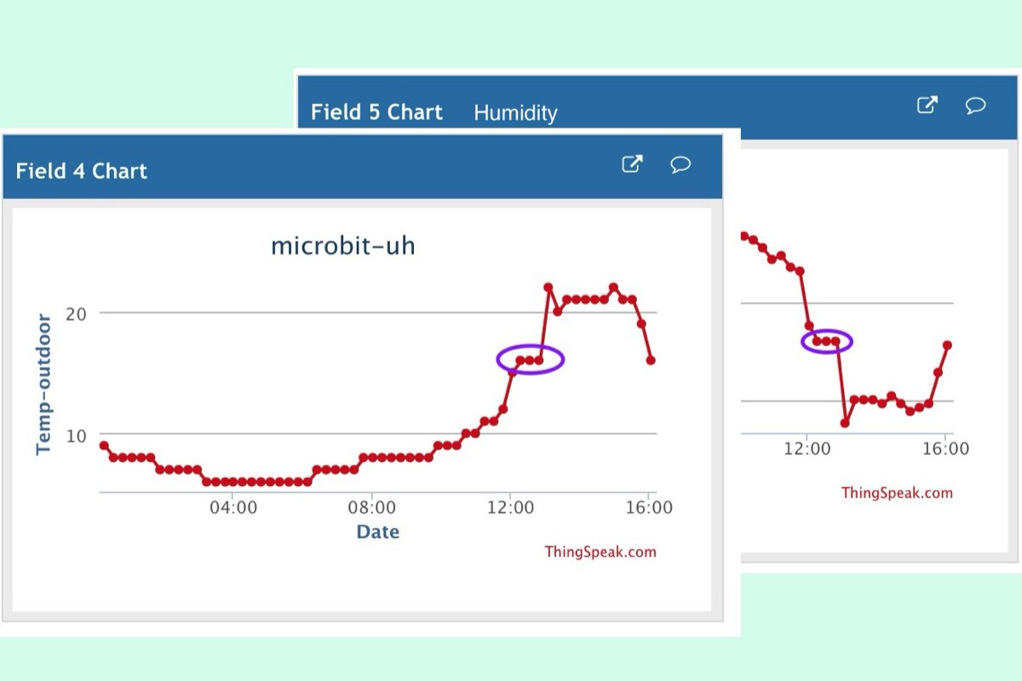The width and height of the screenshot is (1022, 681).
Task: Click last humidity data point at 16:00
Action: click(947, 345)
